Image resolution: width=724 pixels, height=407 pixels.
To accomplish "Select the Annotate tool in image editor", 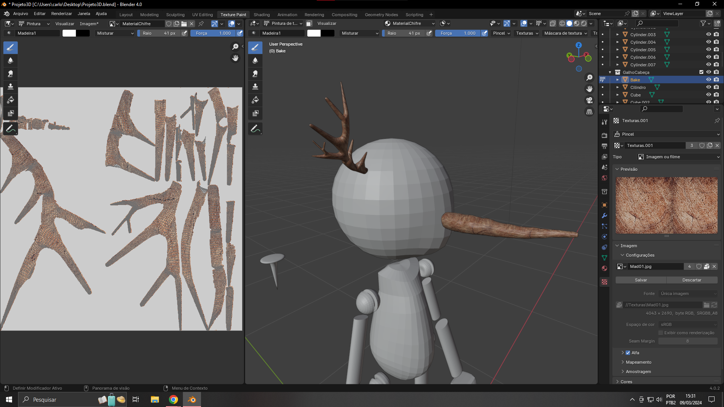I will click(x=11, y=129).
